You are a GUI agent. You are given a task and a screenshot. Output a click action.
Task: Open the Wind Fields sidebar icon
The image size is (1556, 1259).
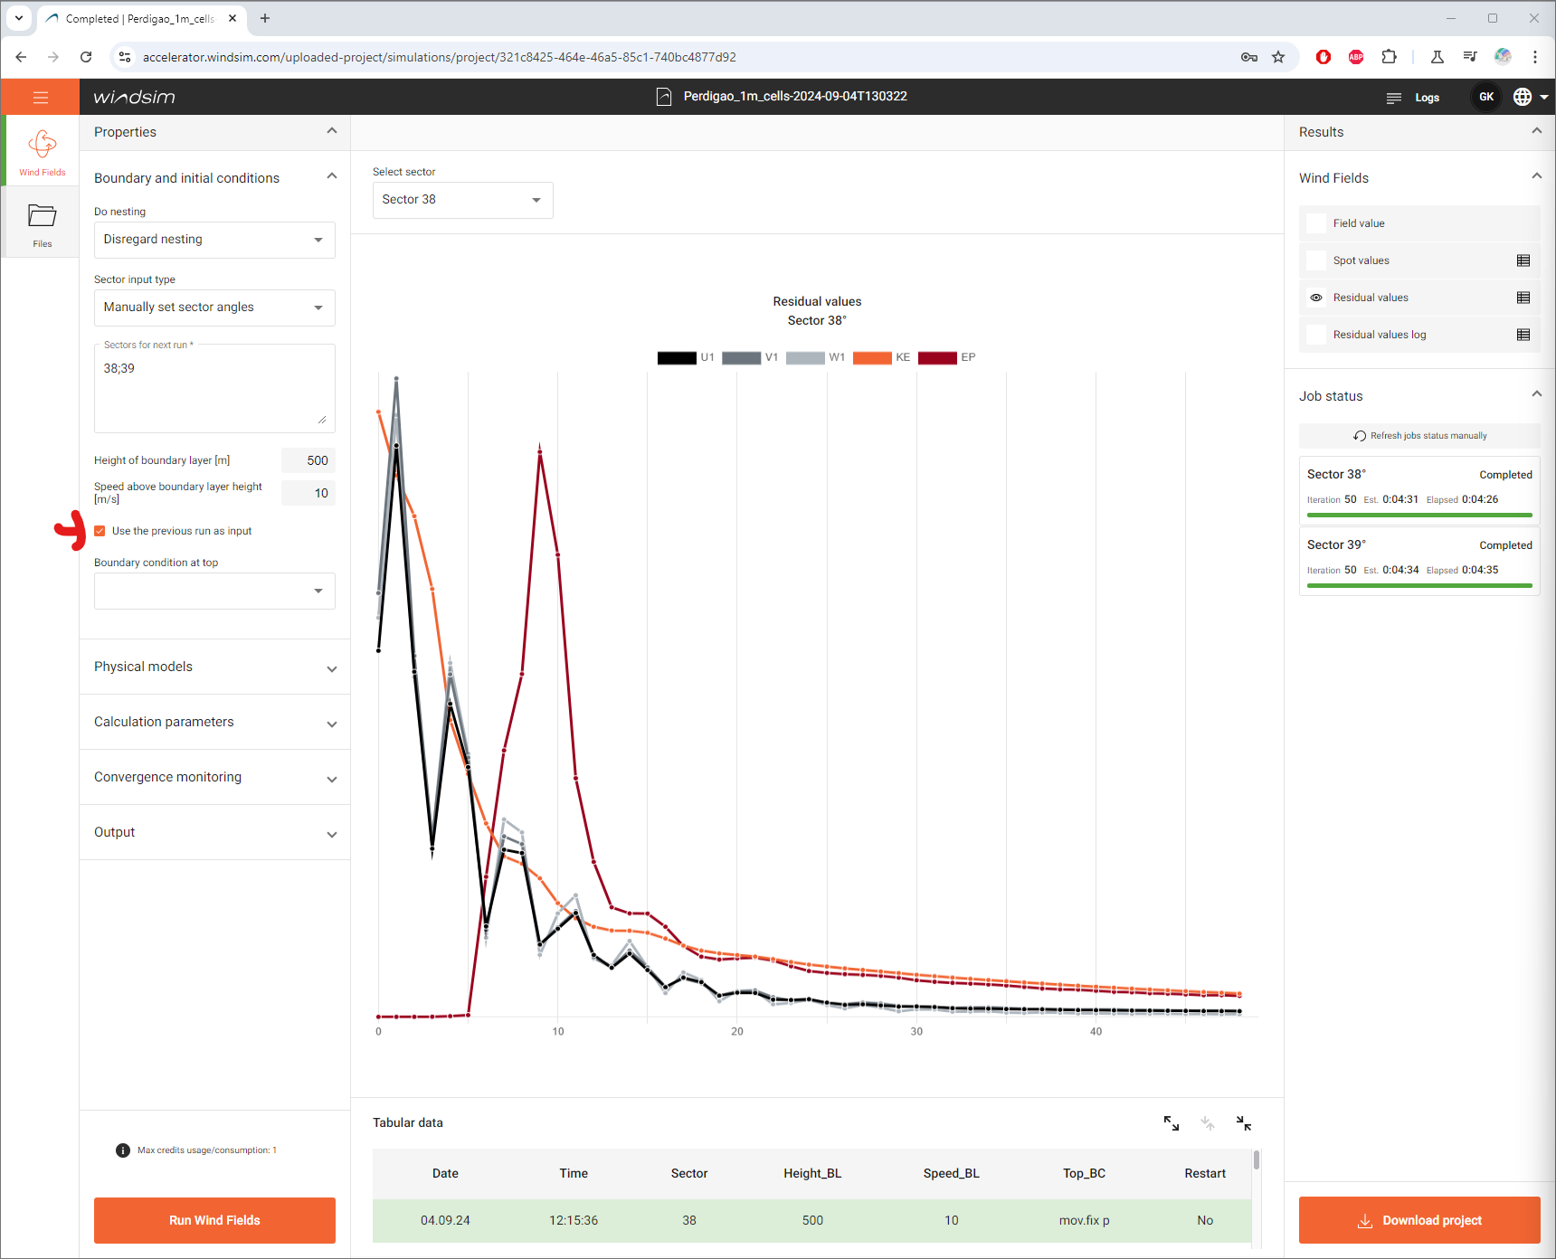click(x=42, y=151)
